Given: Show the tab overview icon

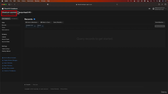Looking at the screenshot, I should point(166,4).
